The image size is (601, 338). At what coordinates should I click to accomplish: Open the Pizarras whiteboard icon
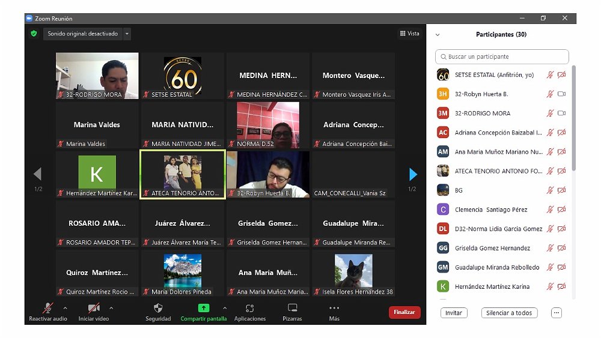pyautogui.click(x=292, y=308)
